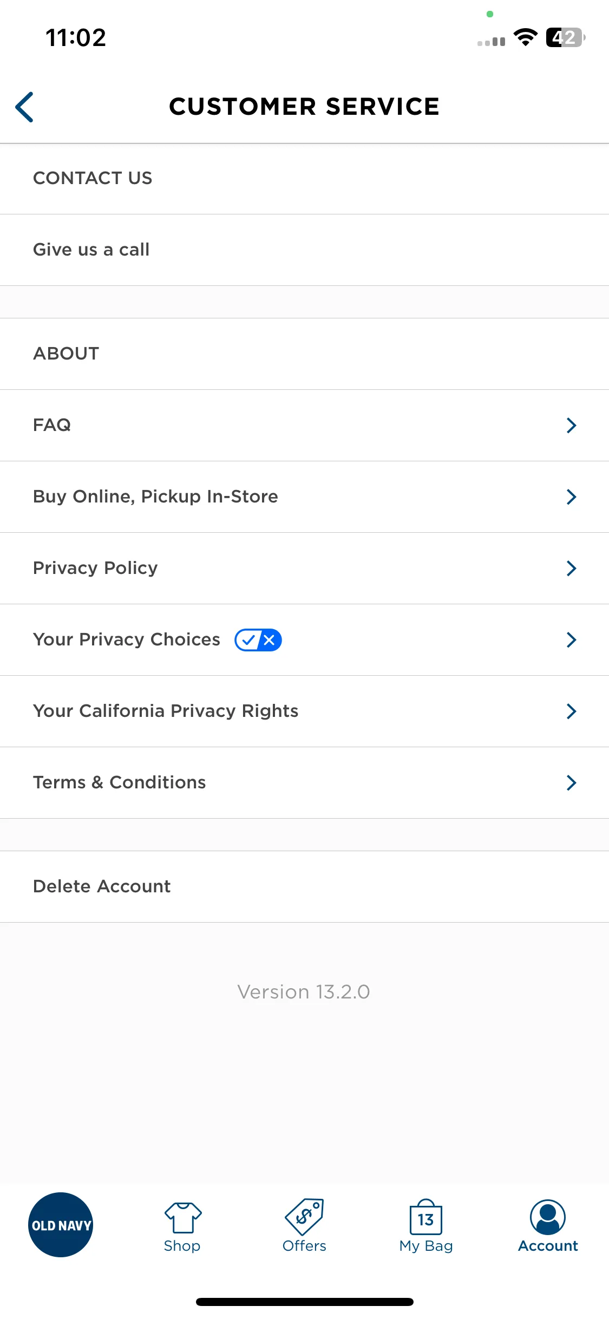Tap the back arrow icon
This screenshot has height=1319, width=609.
coord(24,107)
